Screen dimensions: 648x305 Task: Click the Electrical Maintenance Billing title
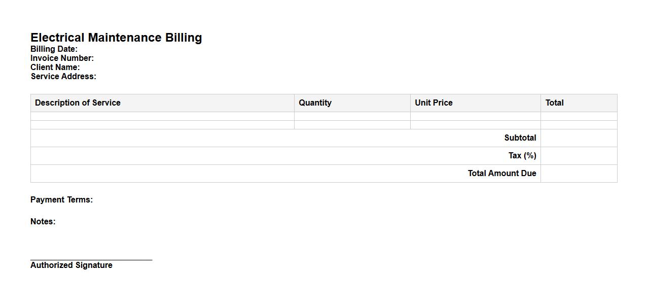click(116, 38)
